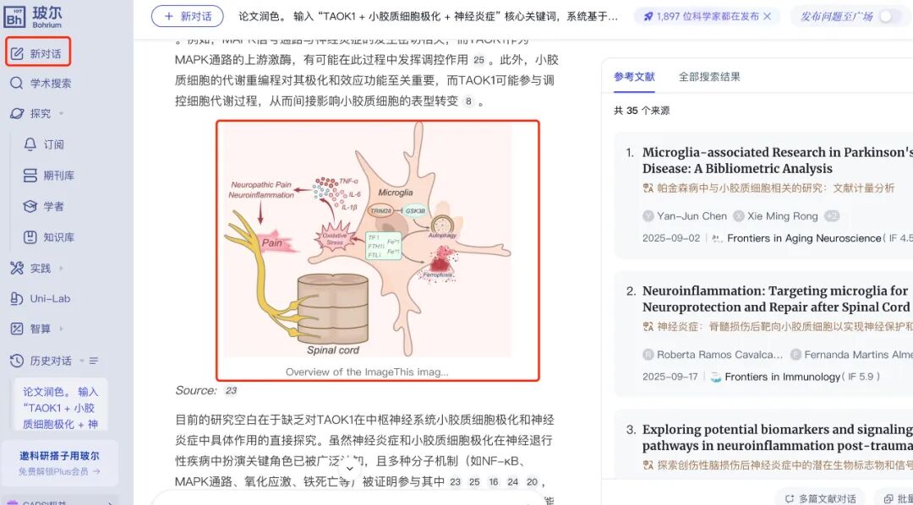Toggle the 发布问题至广场 switch
The height and width of the screenshot is (505, 913).
click(x=889, y=16)
